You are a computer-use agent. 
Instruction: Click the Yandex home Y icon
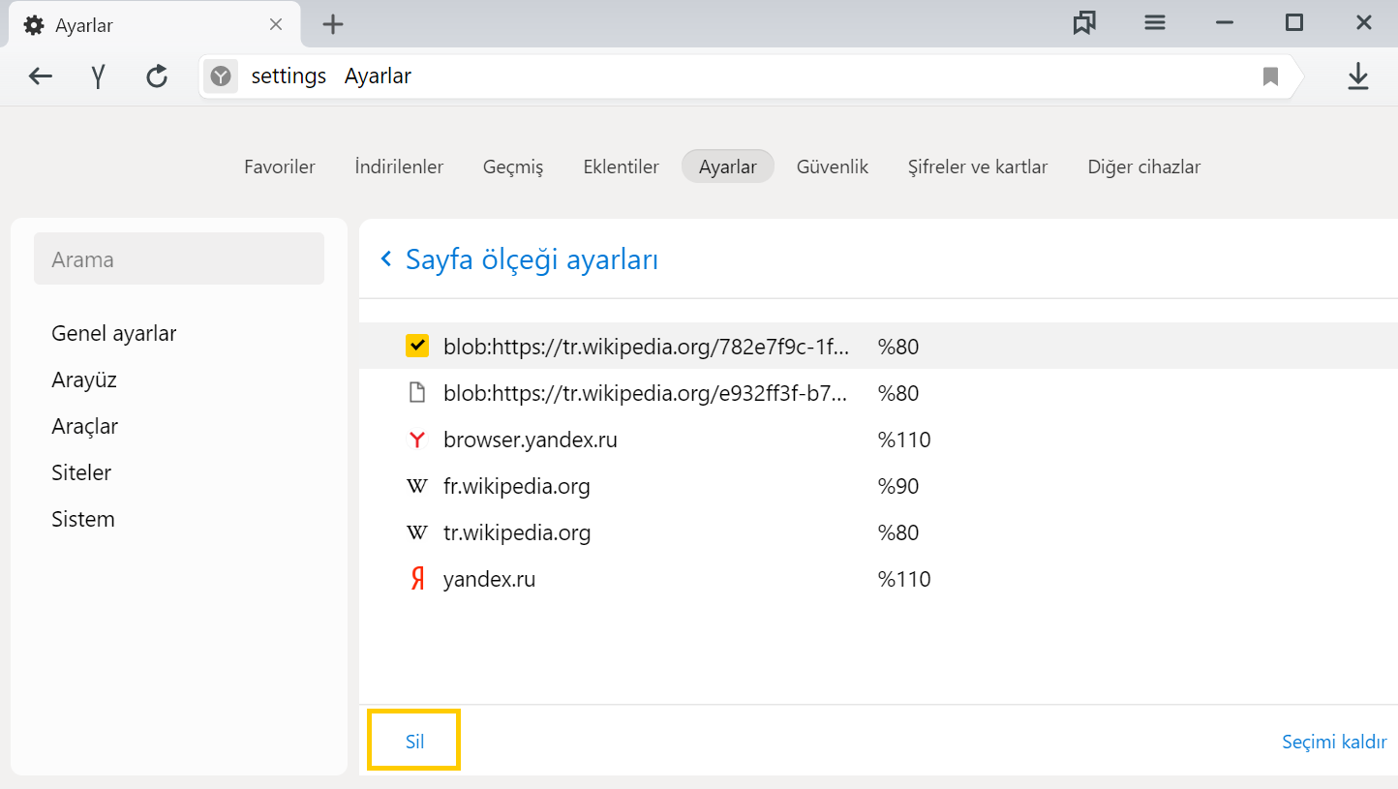[98, 76]
